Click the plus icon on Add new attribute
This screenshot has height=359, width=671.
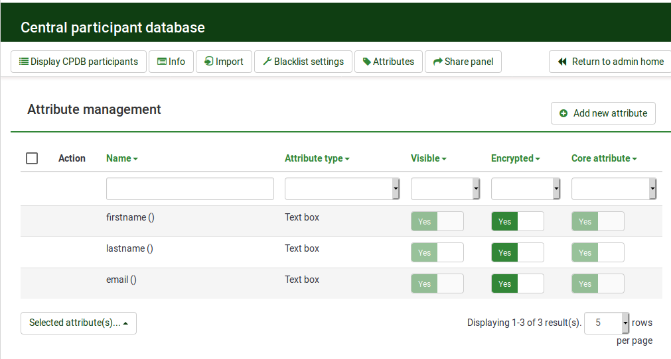[x=563, y=113]
